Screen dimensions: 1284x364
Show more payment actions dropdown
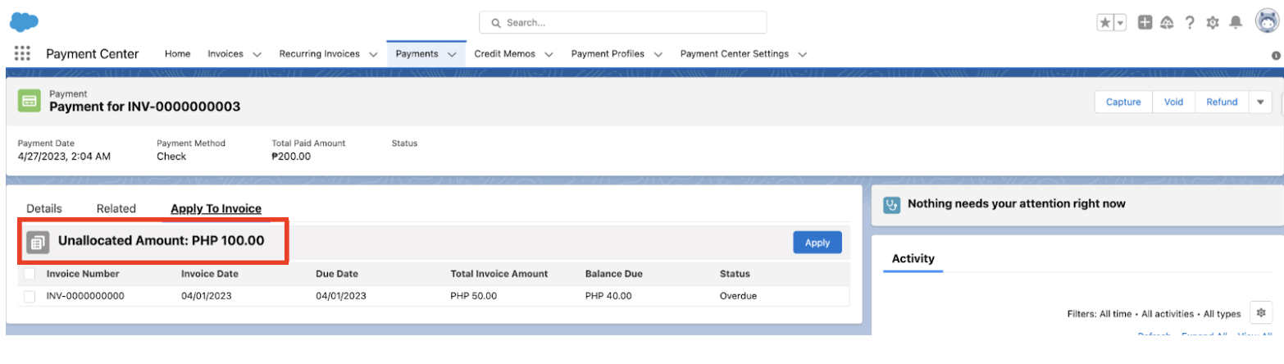pyautogui.click(x=1260, y=102)
